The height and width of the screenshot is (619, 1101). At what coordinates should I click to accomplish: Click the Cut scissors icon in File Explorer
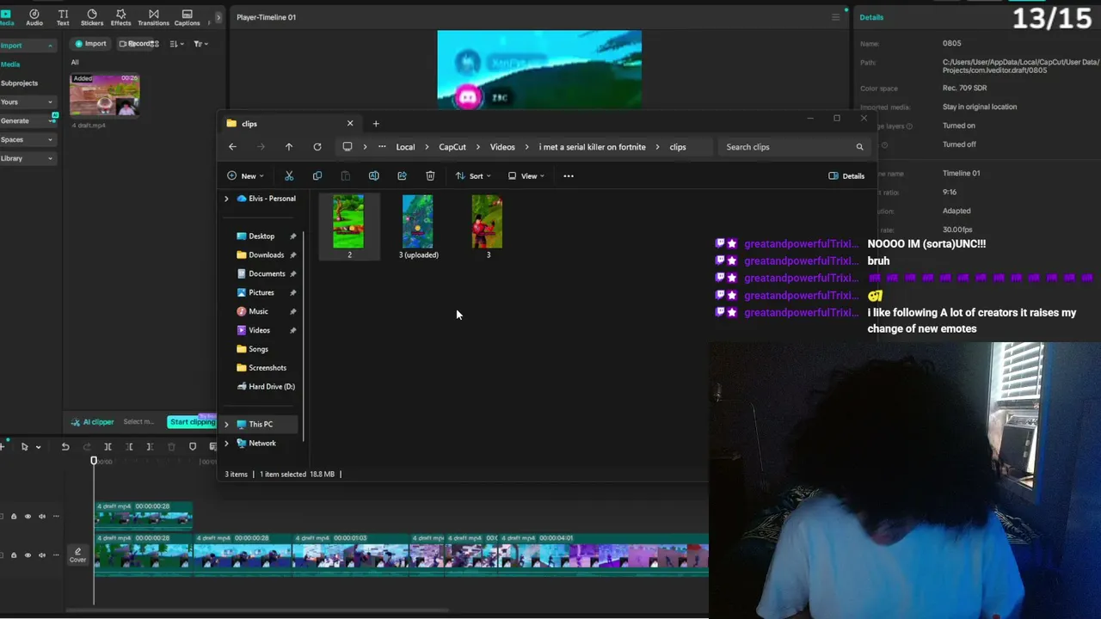[x=289, y=176]
